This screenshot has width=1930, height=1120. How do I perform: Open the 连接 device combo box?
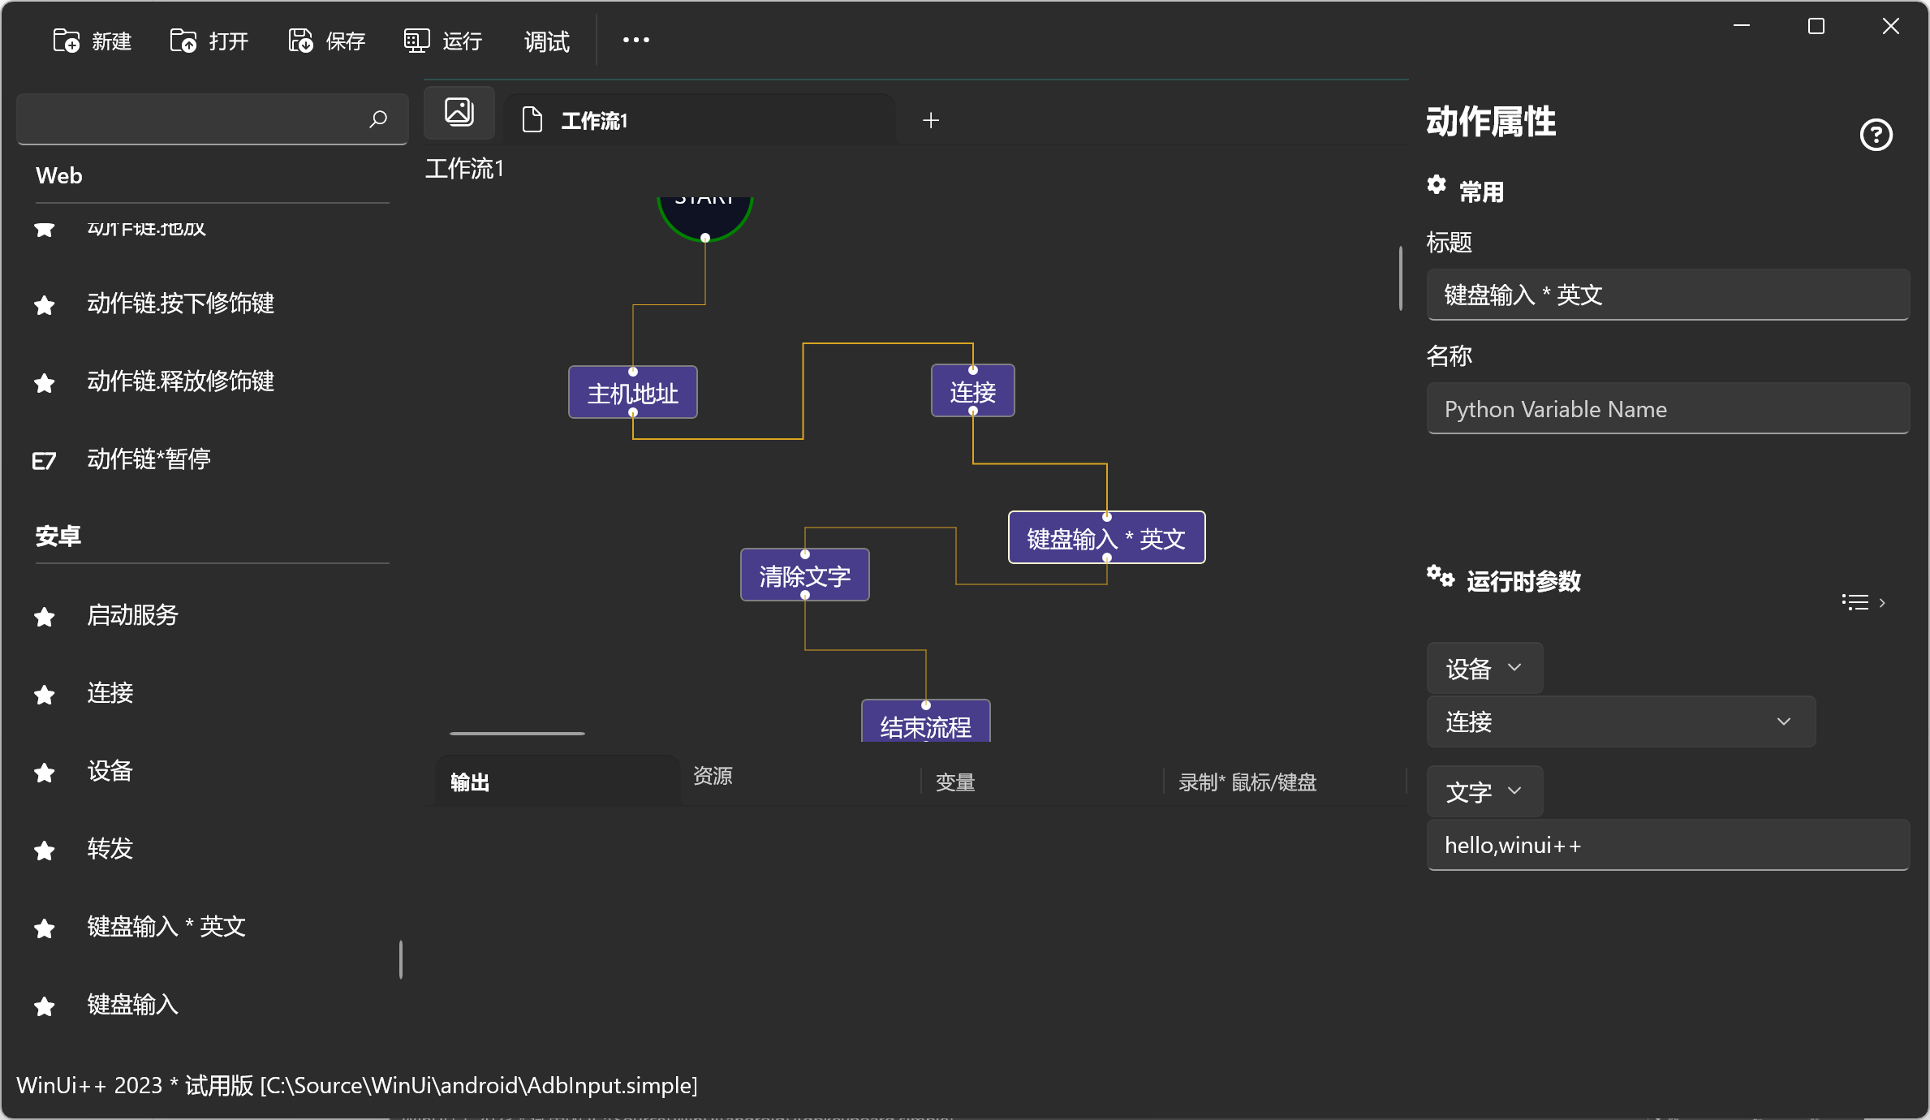[1620, 722]
